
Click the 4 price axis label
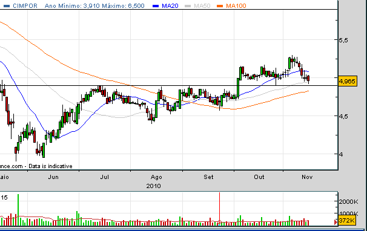coord(341,154)
